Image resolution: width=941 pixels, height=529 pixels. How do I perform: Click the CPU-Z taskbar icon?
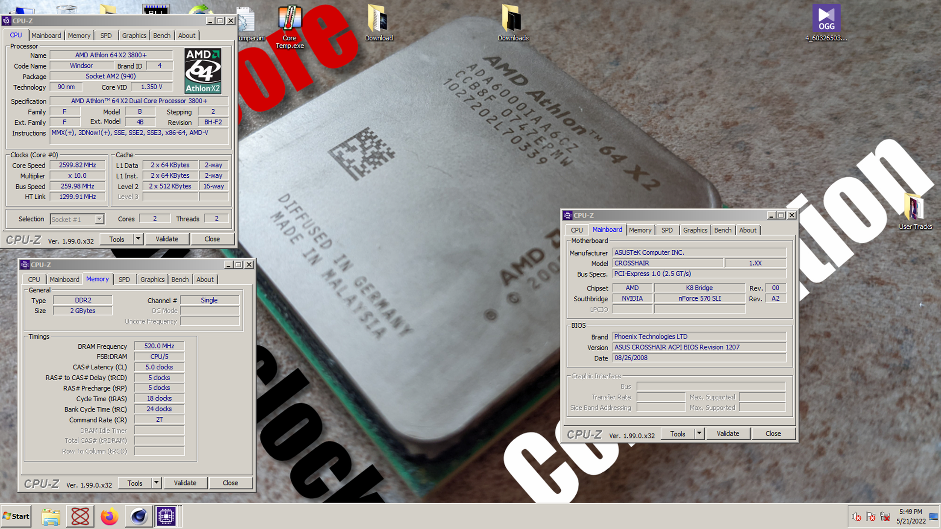166,516
